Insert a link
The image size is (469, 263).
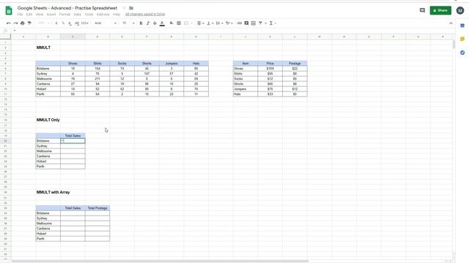240,23
